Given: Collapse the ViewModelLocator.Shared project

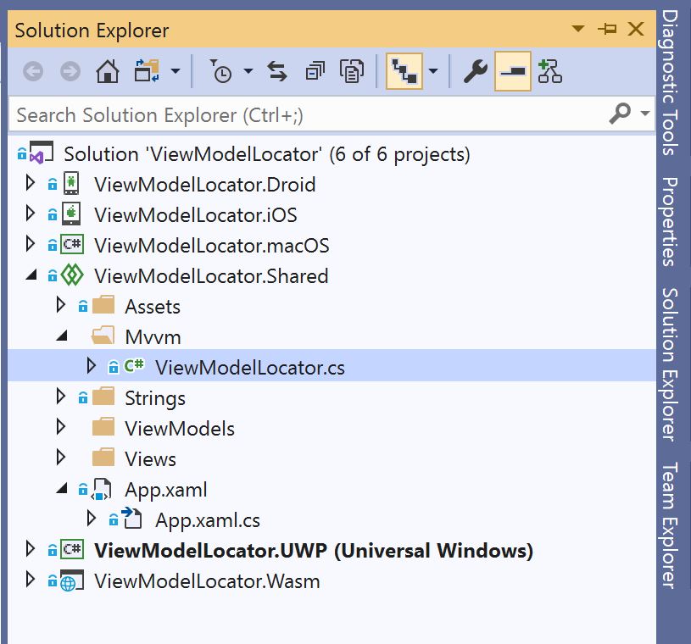Looking at the screenshot, I should pos(31,275).
